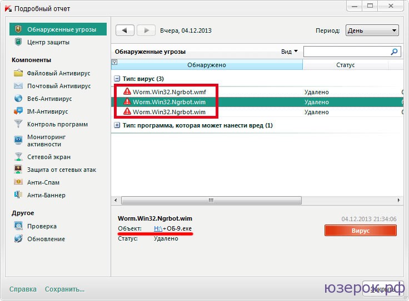The image size is (409, 301).
Task: Sort by the Статус column header
Action: tap(345, 65)
